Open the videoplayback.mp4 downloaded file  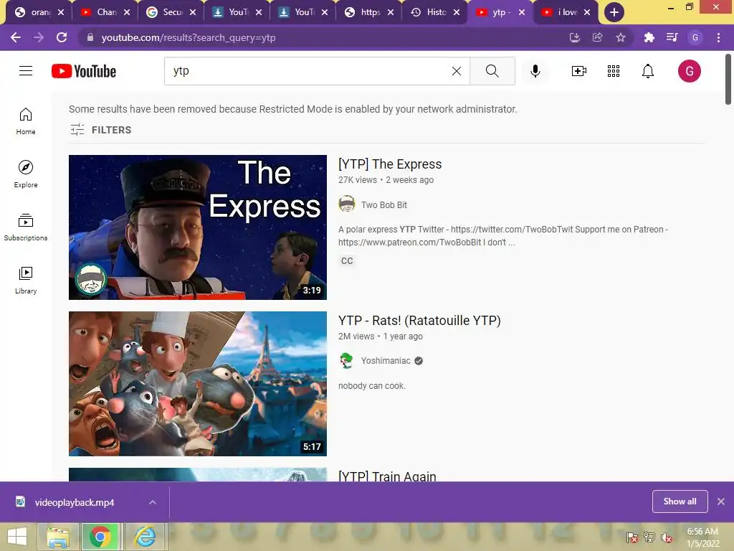pyautogui.click(x=75, y=502)
